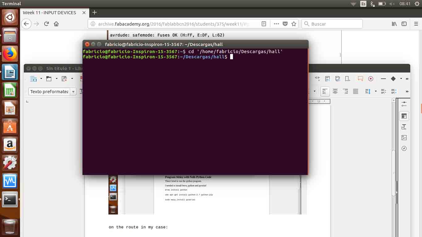The width and height of the screenshot is (422, 237).
Task: Open the paragraph style box 'Texto preformateado'
Action: point(49,92)
